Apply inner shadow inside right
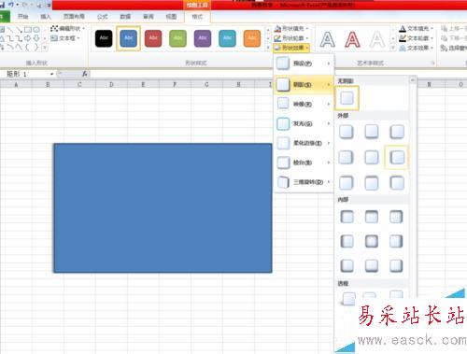 coord(396,241)
